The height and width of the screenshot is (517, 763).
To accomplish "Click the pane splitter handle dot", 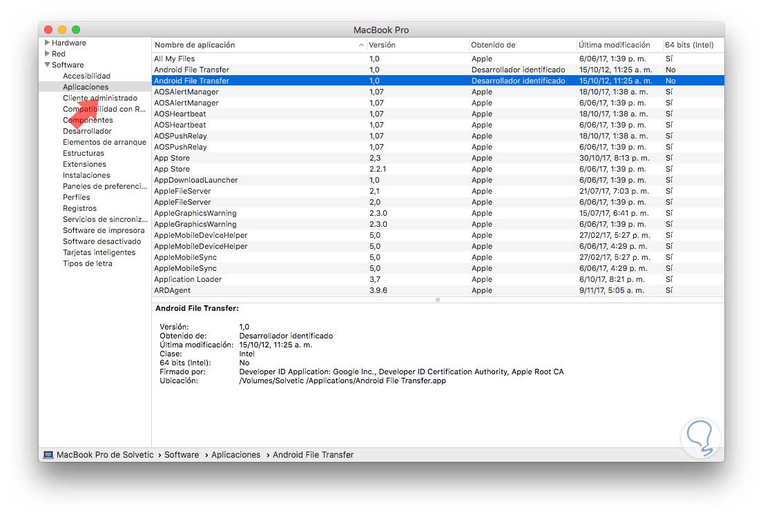I will 438,300.
